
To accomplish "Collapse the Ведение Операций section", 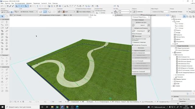I will pyautogui.click(x=133, y=51).
